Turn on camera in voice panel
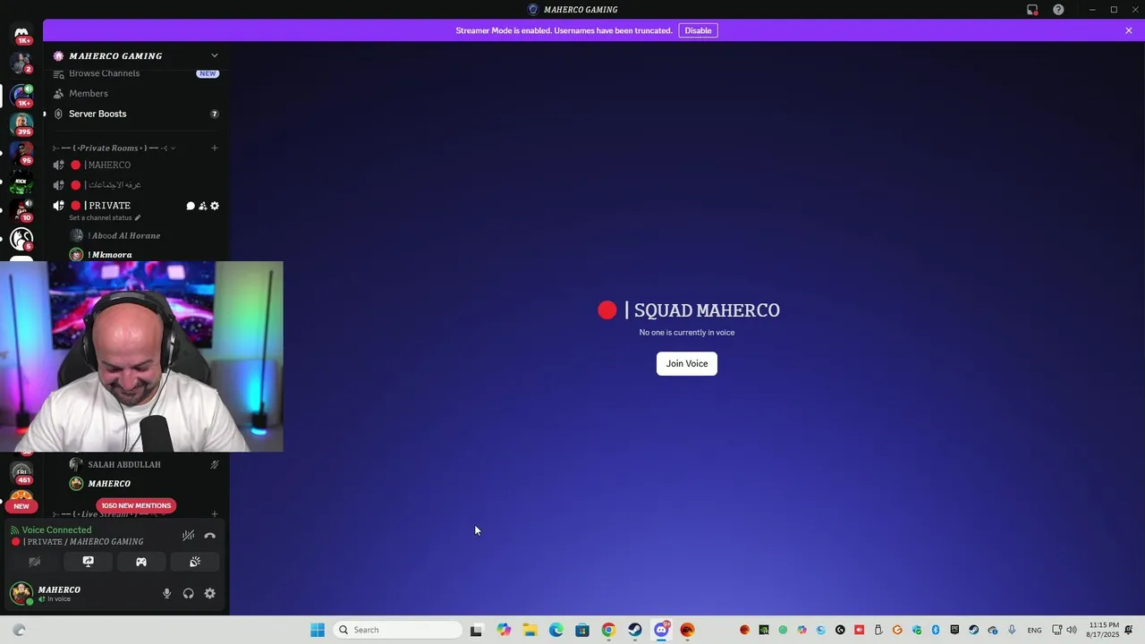Image resolution: width=1145 pixels, height=644 pixels. [x=35, y=562]
